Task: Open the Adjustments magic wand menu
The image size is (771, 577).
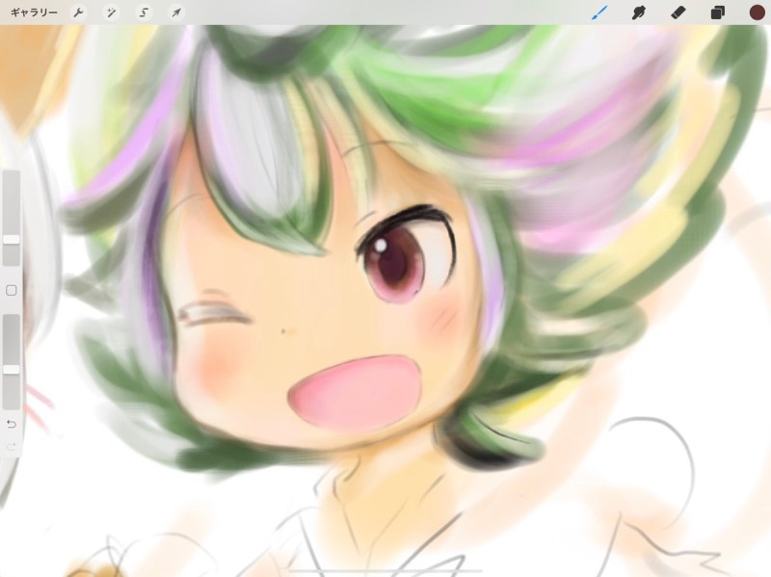Action: [111, 13]
